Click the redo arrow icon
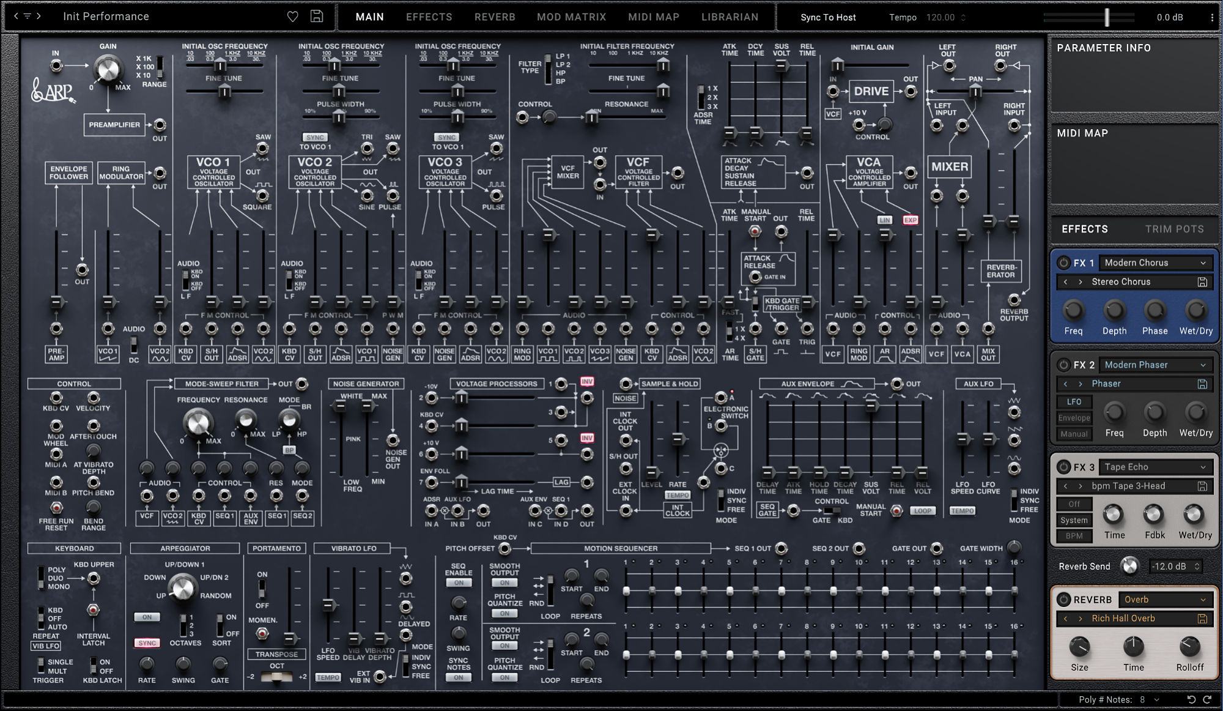This screenshot has width=1223, height=711. [1207, 699]
